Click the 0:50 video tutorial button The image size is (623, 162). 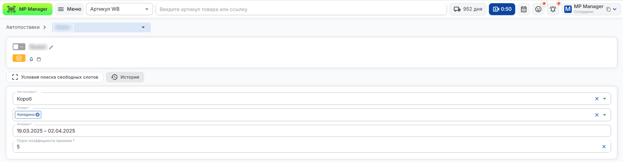tap(502, 9)
